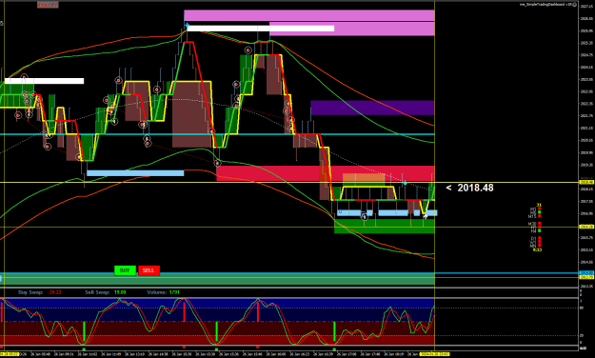Click the highlighted yellow price tag at 2018.48
Image resolution: width=595 pixels, height=358 pixels.
586,182
